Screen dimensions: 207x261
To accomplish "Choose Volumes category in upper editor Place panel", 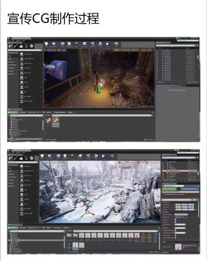I will tap(11, 71).
